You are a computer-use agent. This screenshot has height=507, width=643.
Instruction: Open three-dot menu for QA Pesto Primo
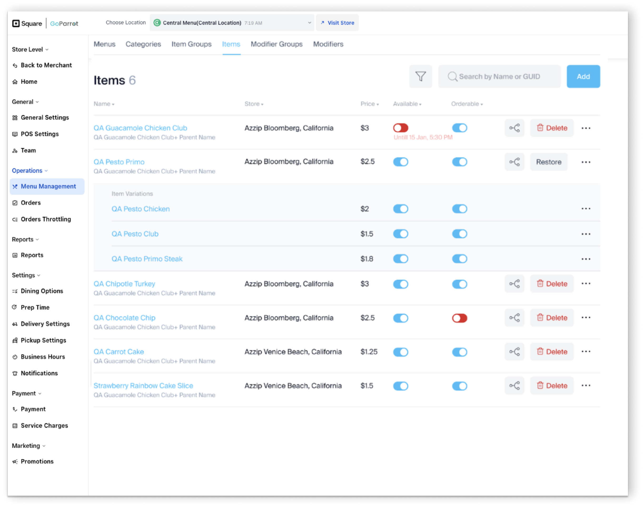tap(585, 162)
